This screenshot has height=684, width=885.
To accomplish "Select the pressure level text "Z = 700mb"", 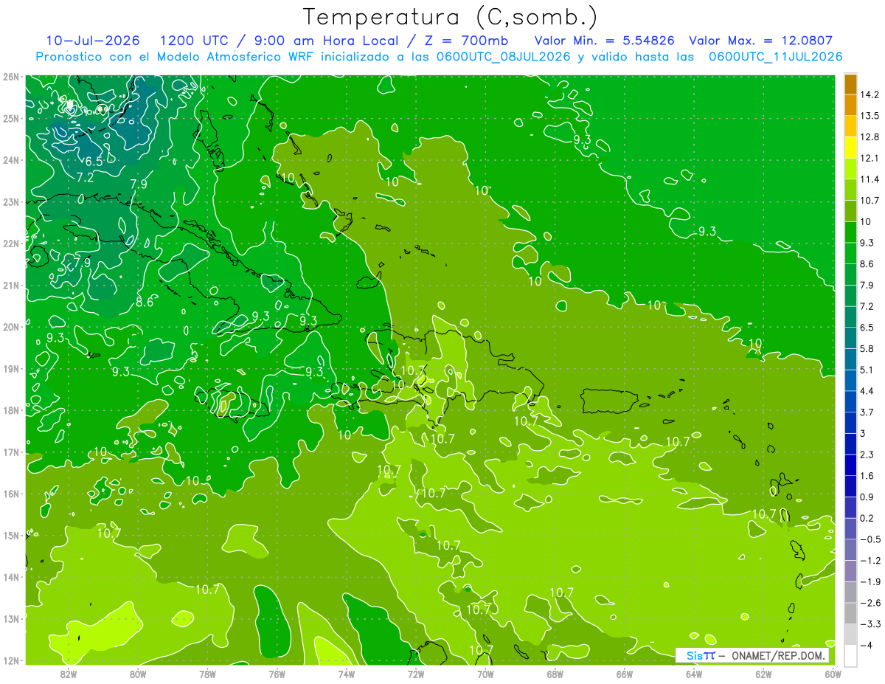I will coord(462,41).
